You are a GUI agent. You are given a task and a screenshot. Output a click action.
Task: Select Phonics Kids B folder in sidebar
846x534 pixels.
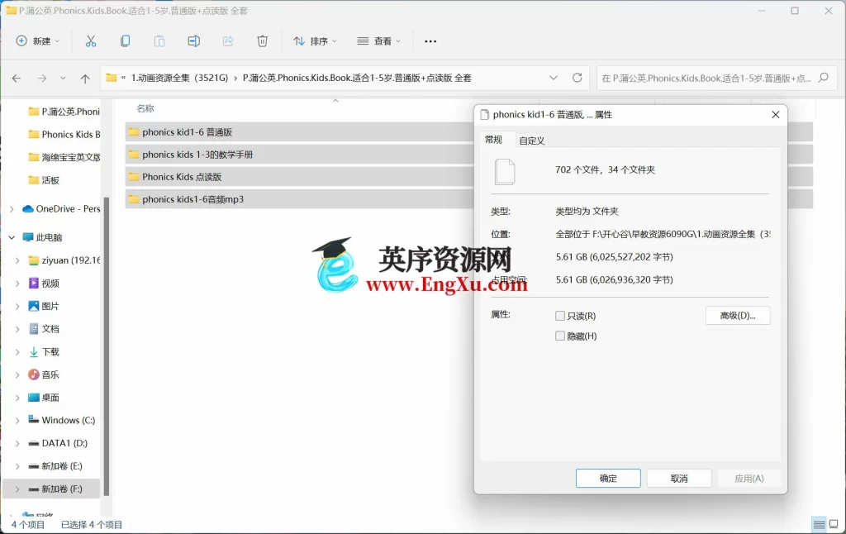pyautogui.click(x=64, y=135)
